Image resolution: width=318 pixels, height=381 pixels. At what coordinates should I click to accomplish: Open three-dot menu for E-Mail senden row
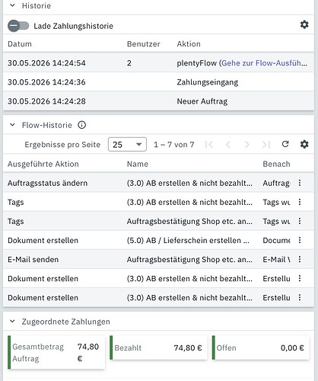(x=300, y=259)
